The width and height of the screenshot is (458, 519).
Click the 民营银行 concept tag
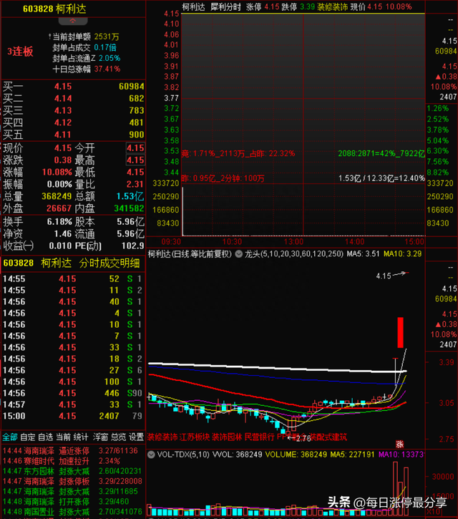coord(260,436)
